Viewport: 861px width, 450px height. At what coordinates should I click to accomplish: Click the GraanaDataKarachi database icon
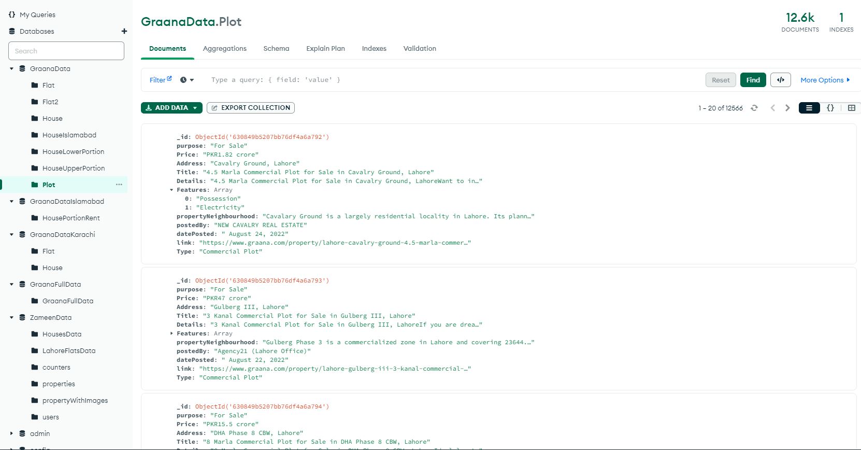click(x=22, y=234)
